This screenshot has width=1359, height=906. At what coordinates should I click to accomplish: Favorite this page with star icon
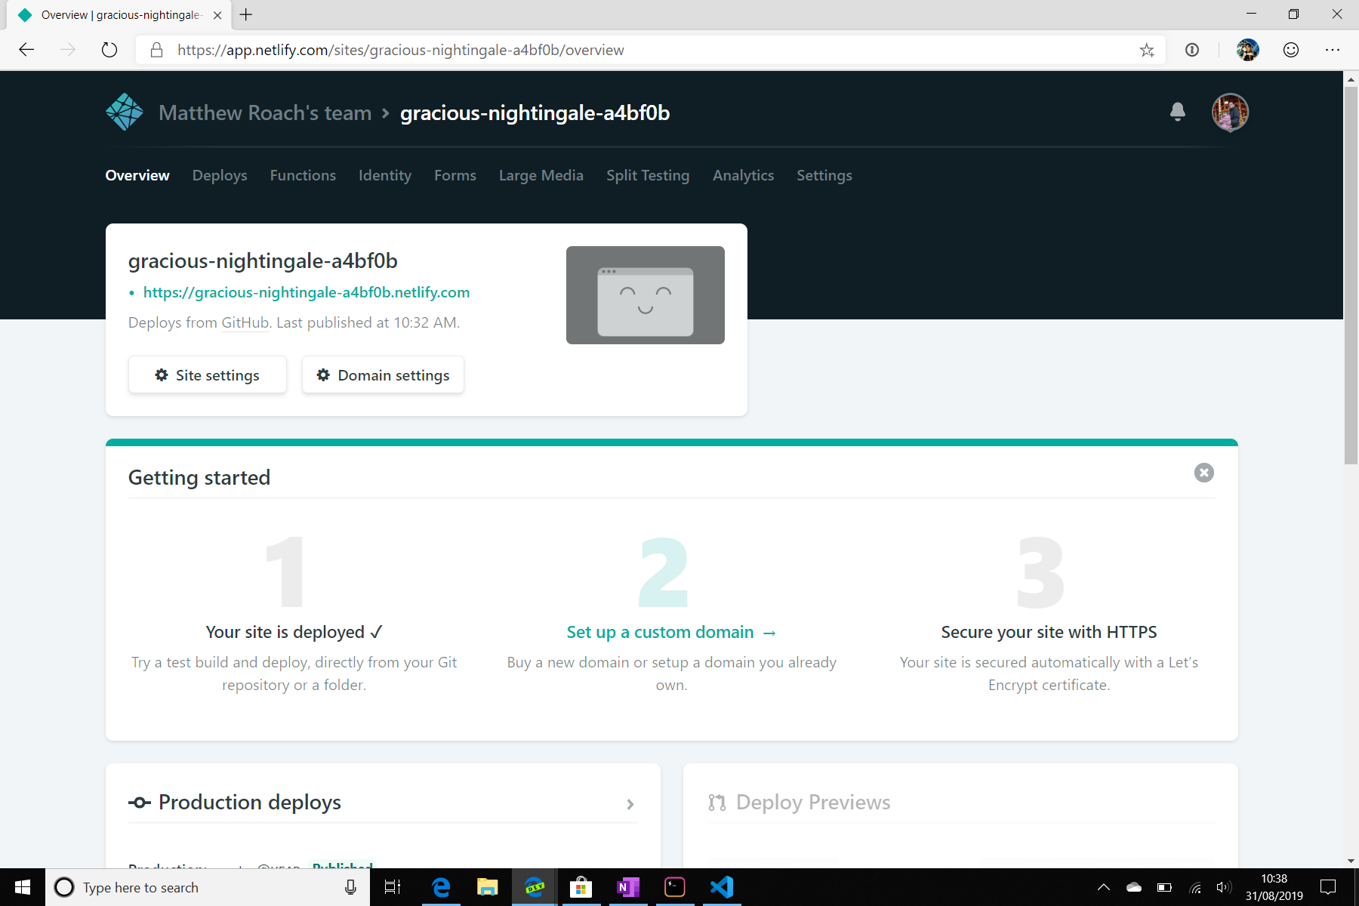tap(1147, 51)
